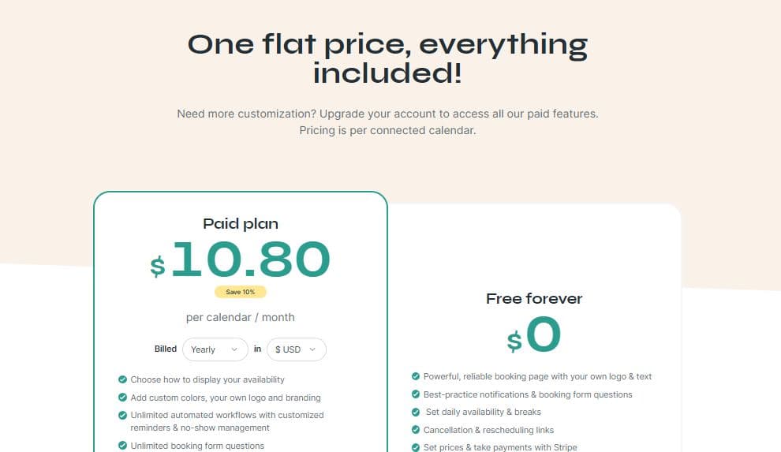Open the $ USD currency dropdown

[296, 349]
